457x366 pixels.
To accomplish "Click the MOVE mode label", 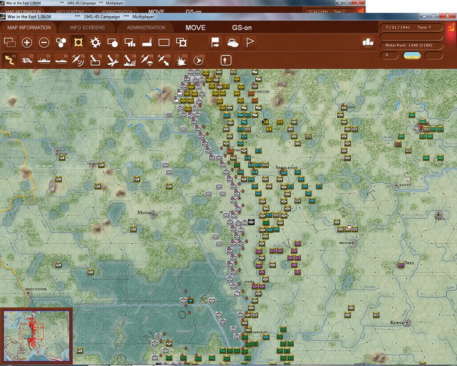I will [195, 28].
